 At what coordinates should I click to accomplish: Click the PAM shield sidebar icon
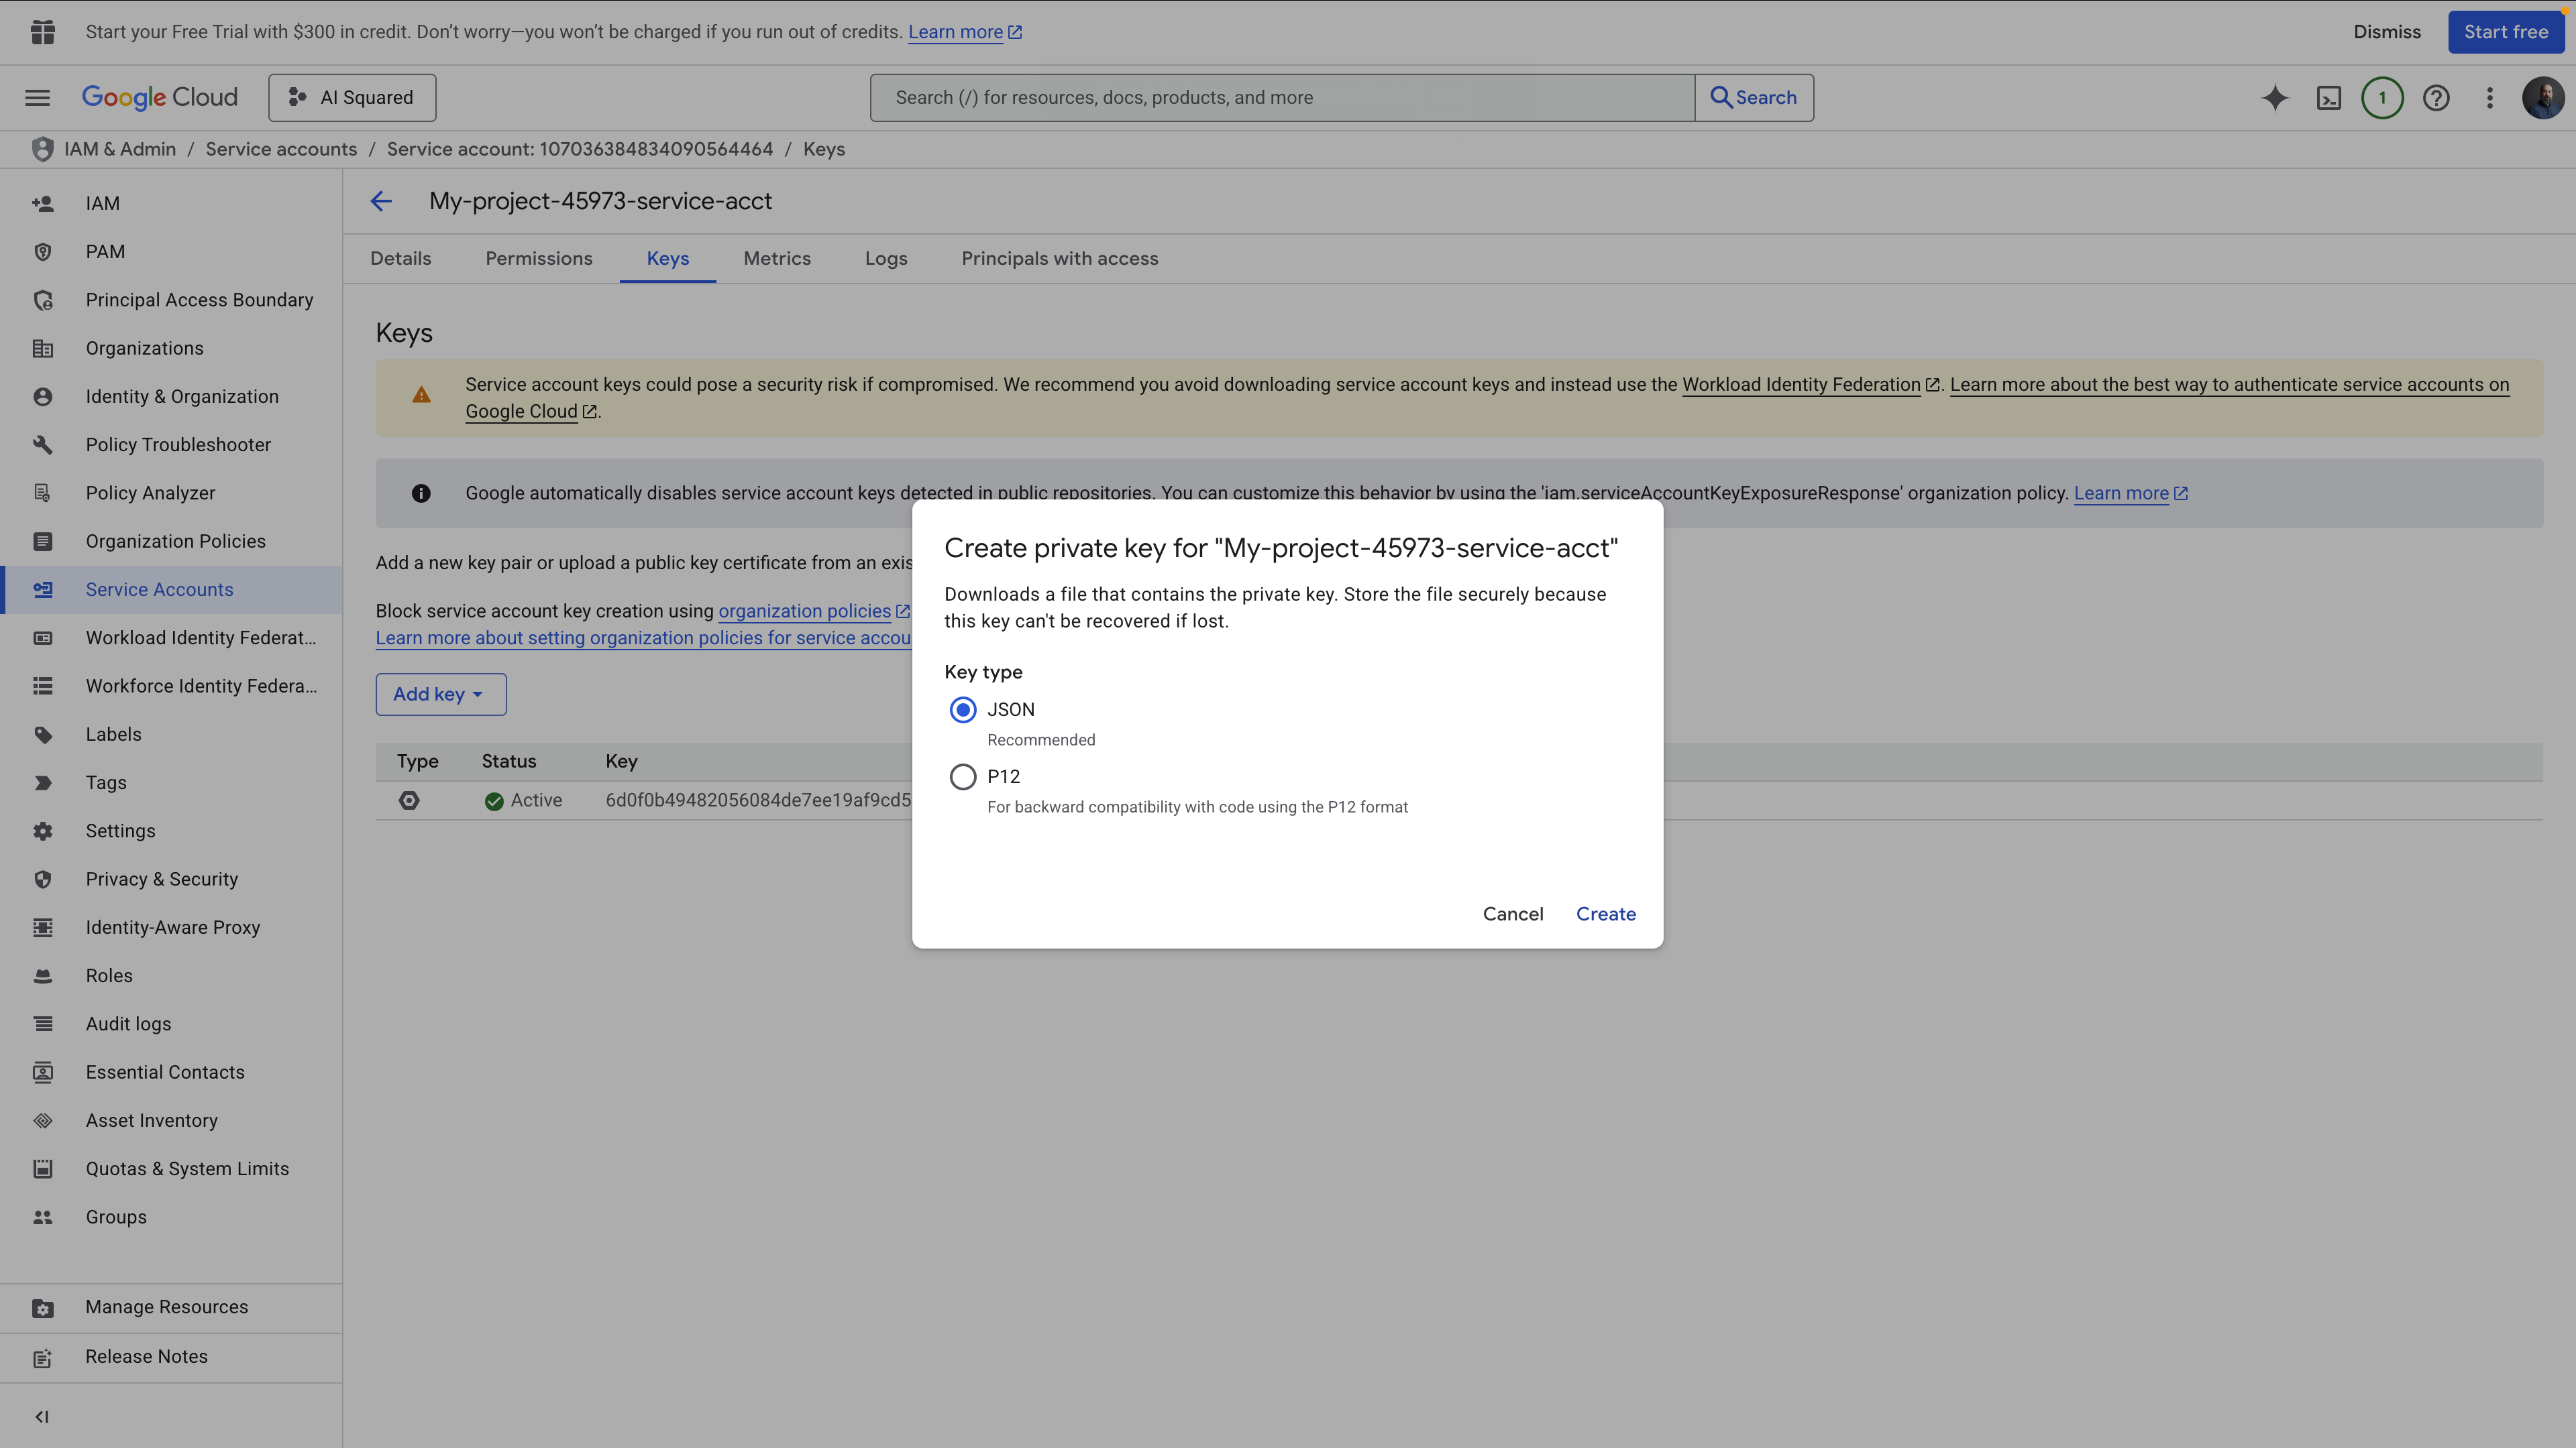43,252
